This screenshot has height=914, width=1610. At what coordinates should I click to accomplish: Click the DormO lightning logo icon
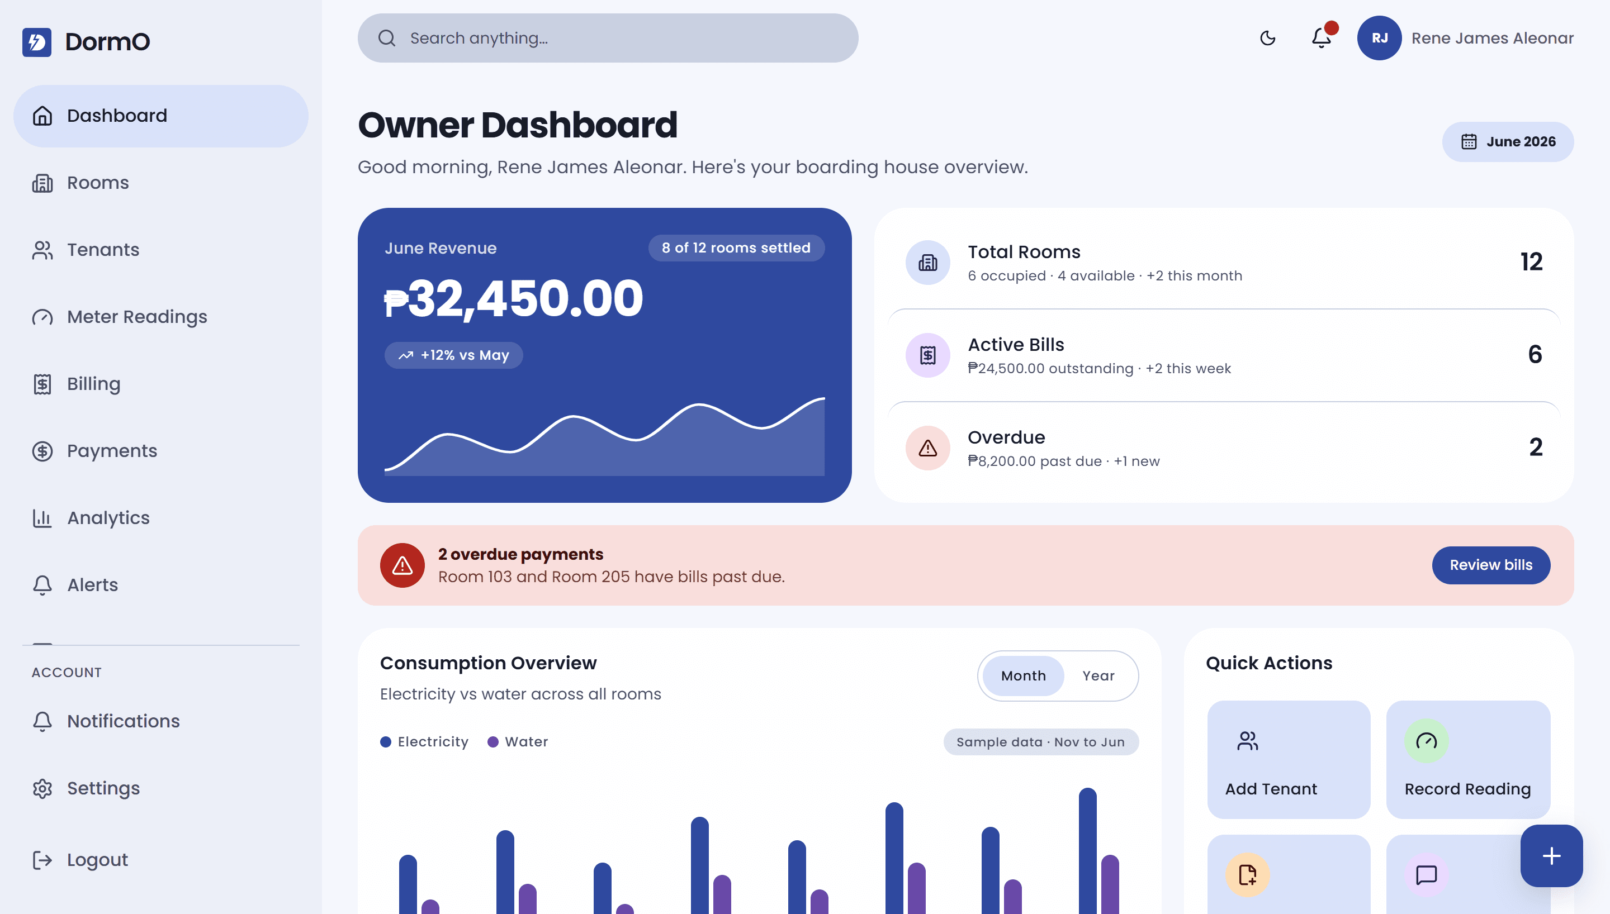coord(36,41)
